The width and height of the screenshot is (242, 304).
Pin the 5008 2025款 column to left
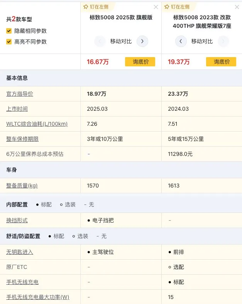pyautogui.click(x=97, y=7)
